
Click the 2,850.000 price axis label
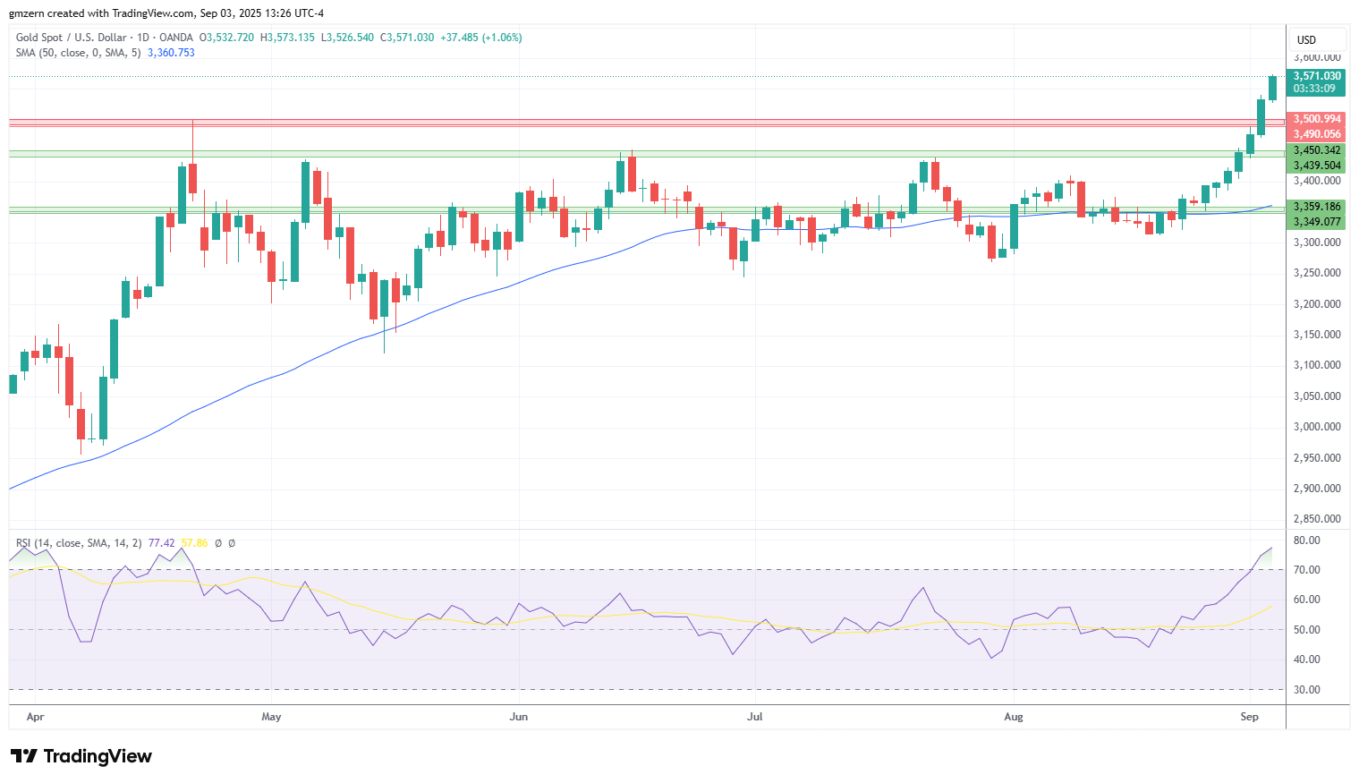(1317, 519)
